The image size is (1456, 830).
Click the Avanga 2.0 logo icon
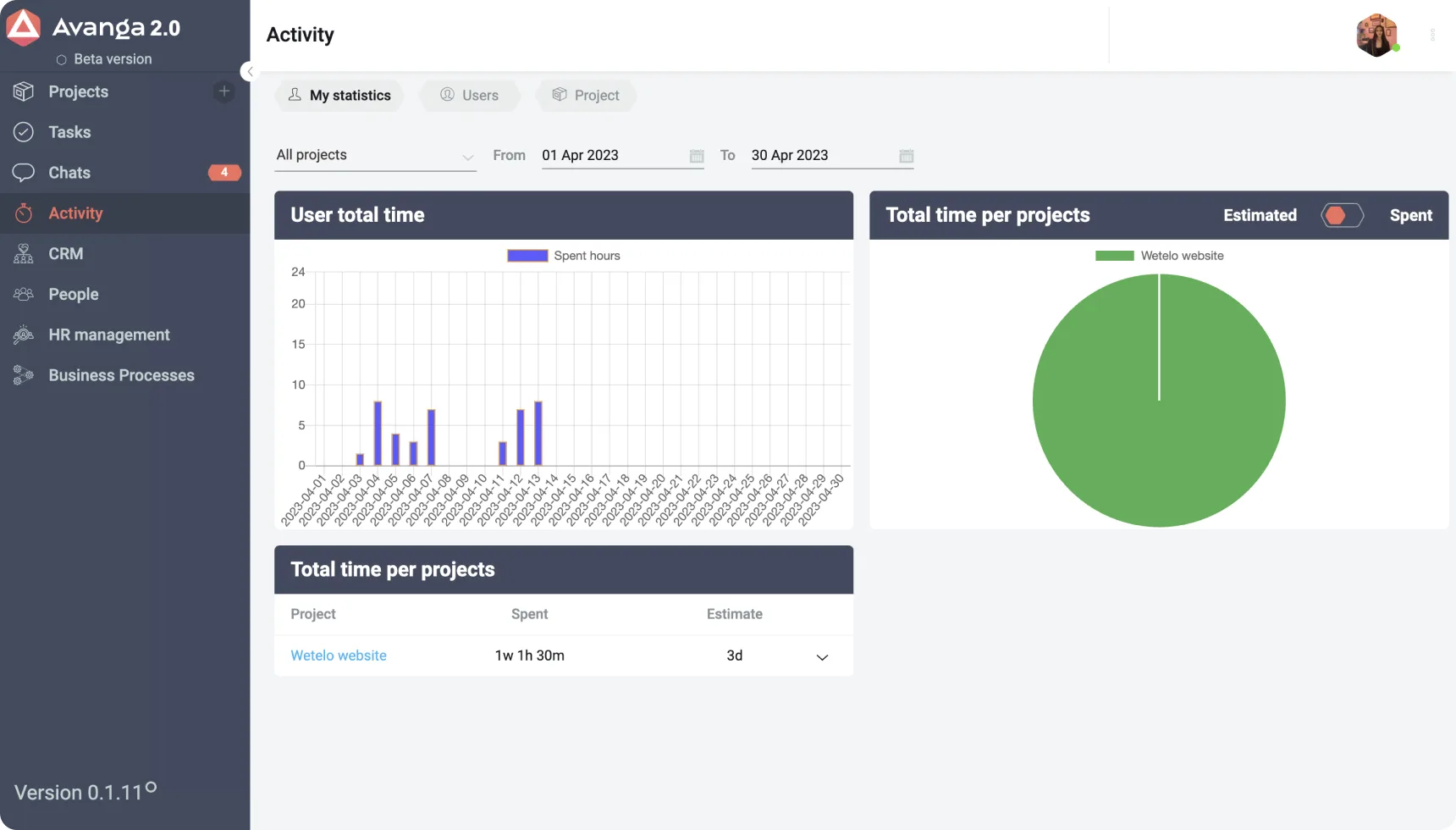(23, 27)
